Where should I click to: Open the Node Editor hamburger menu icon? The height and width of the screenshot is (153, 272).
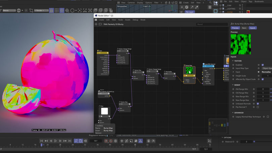click(x=96, y=20)
